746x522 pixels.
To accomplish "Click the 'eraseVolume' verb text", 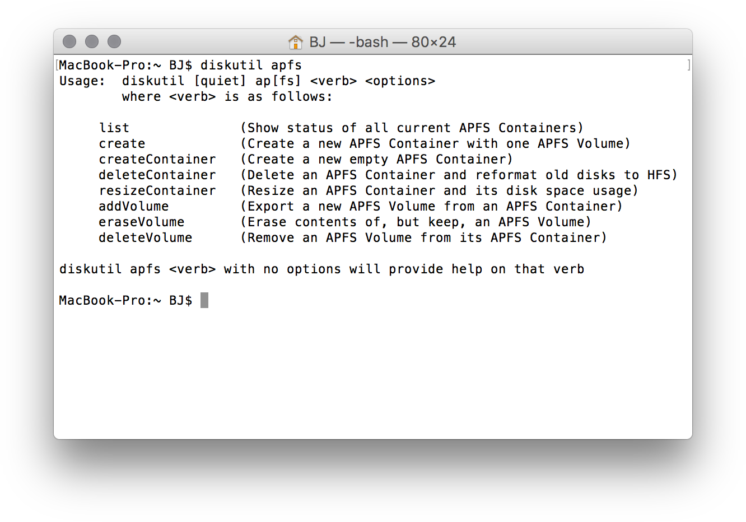I will (142, 222).
